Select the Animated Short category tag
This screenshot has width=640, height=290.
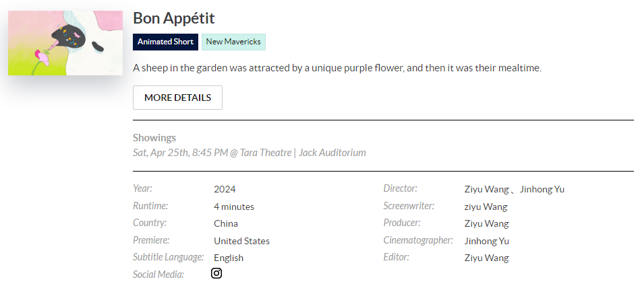165,42
